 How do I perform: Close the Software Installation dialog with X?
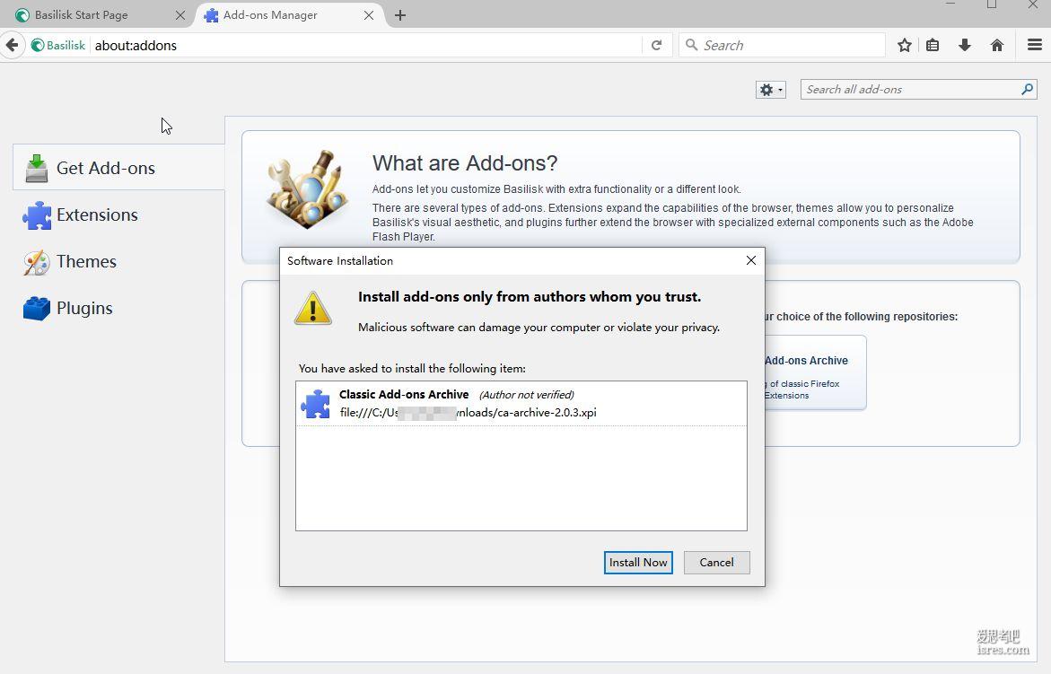point(751,260)
